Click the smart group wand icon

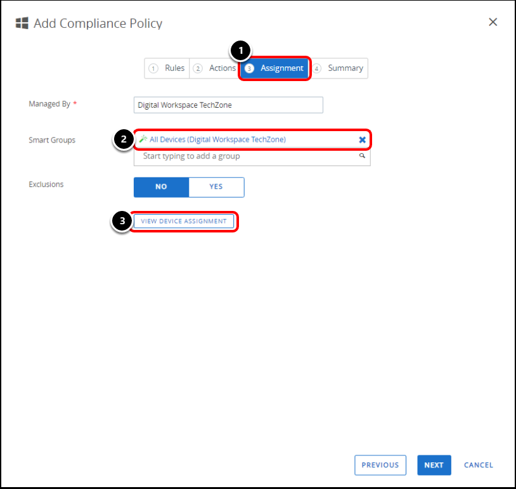(143, 139)
